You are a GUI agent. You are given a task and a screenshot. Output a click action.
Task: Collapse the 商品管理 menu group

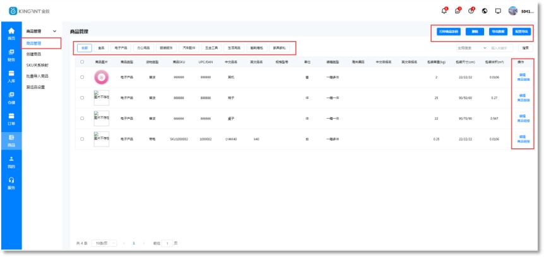click(x=54, y=31)
